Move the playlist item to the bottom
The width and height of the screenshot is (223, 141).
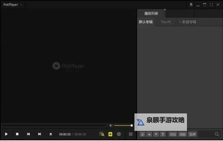[x=163, y=134]
